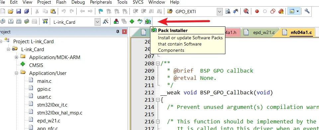Comment selection icon in toolbar
The image size is (319, 130).
(x=152, y=11)
